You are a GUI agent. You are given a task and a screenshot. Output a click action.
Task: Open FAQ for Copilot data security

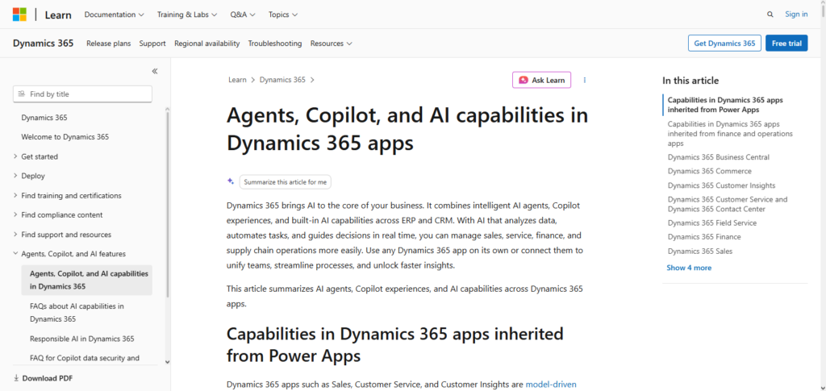point(85,359)
